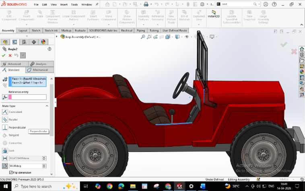The image size is (305, 191).
Task: Select Face<1>@part8 Windsheild entry
Action: pyautogui.click(x=29, y=79)
